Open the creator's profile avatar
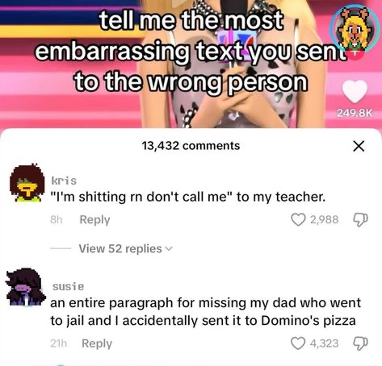Screen dimensions: 382x366 coord(355,28)
